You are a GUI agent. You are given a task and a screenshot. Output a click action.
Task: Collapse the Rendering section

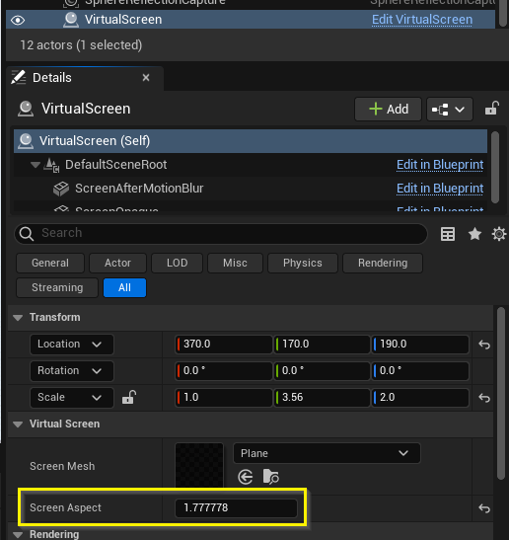coord(18,534)
